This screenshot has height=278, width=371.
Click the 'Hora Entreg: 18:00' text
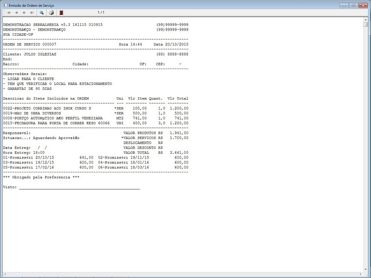coord(24,153)
